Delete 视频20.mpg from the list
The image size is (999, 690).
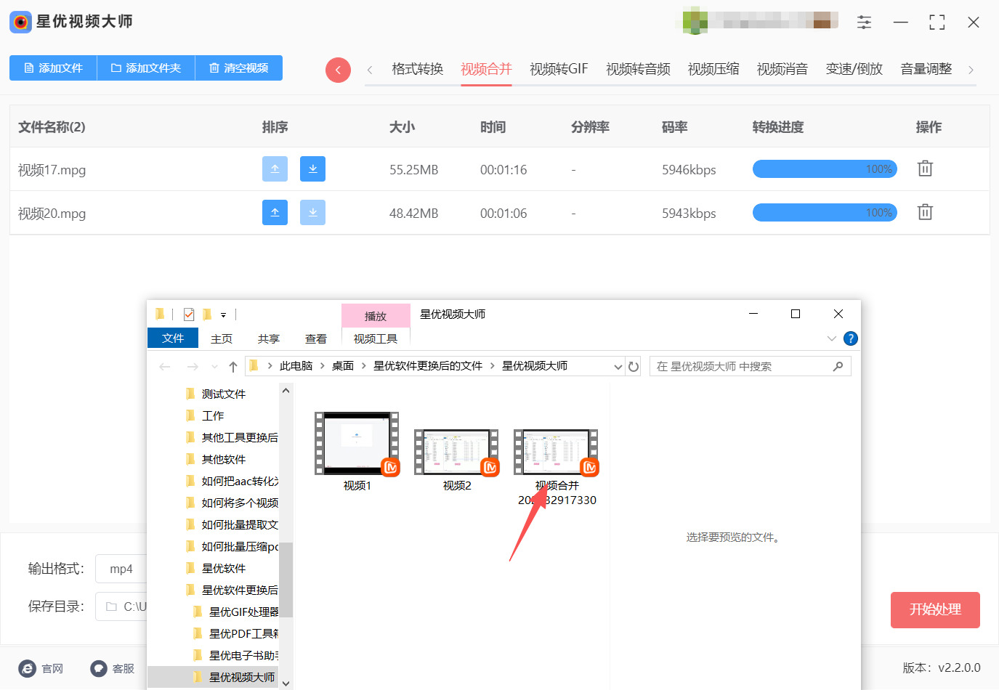924,212
